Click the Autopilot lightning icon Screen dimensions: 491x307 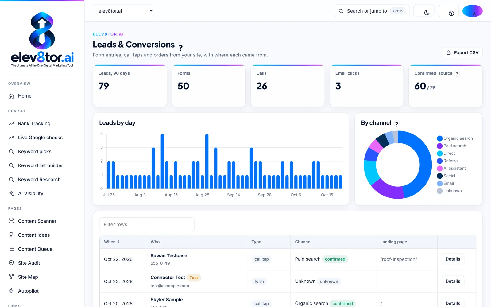pyautogui.click(x=11, y=291)
